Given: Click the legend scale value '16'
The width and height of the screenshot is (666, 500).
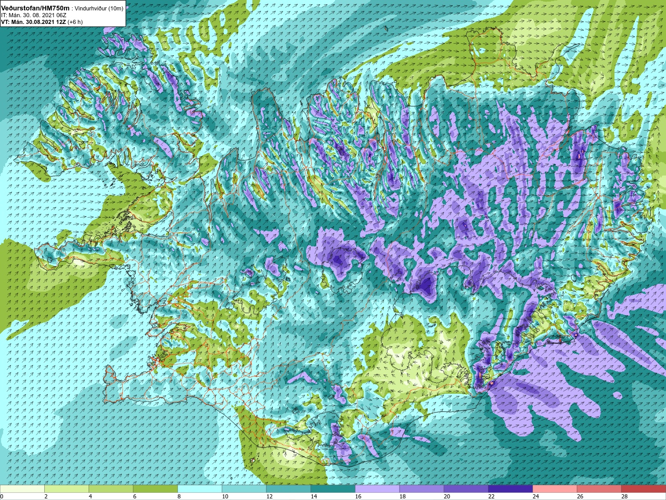Looking at the screenshot, I should click(358, 496).
